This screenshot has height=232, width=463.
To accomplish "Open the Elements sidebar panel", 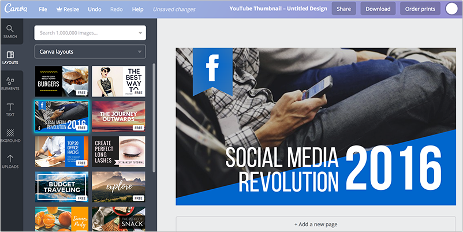I will tap(11, 84).
